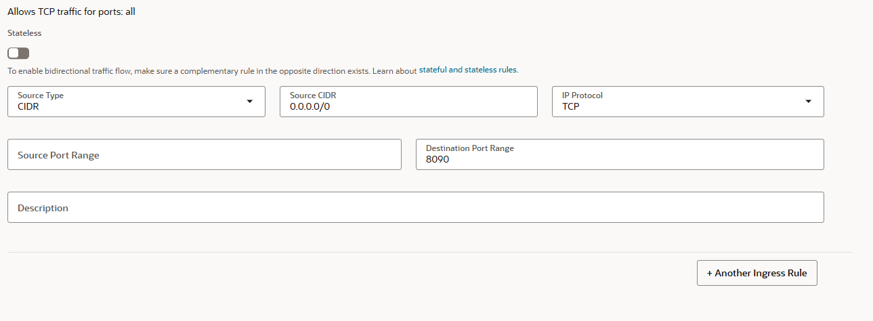
Task: Click the Allows TCP traffic summary text
Action: click(71, 12)
